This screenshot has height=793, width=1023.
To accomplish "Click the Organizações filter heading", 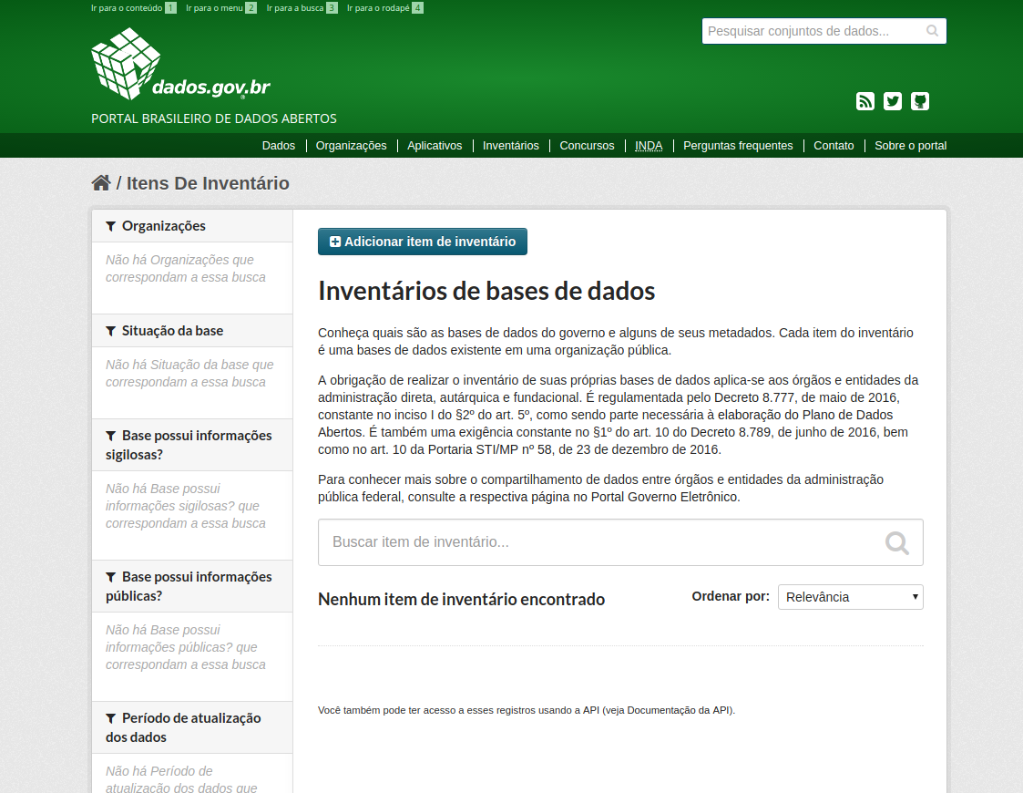I will pyautogui.click(x=164, y=226).
